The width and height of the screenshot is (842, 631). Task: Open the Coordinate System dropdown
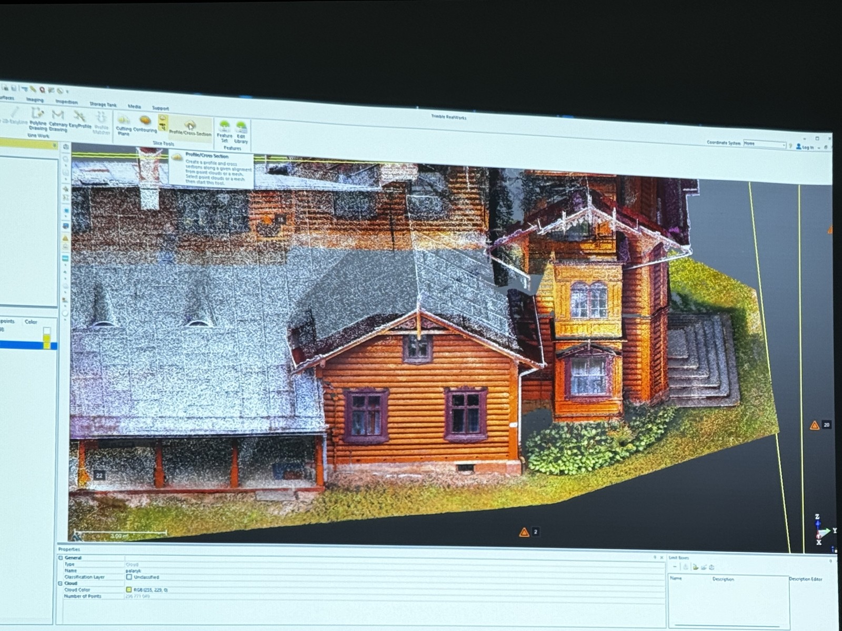click(x=784, y=145)
